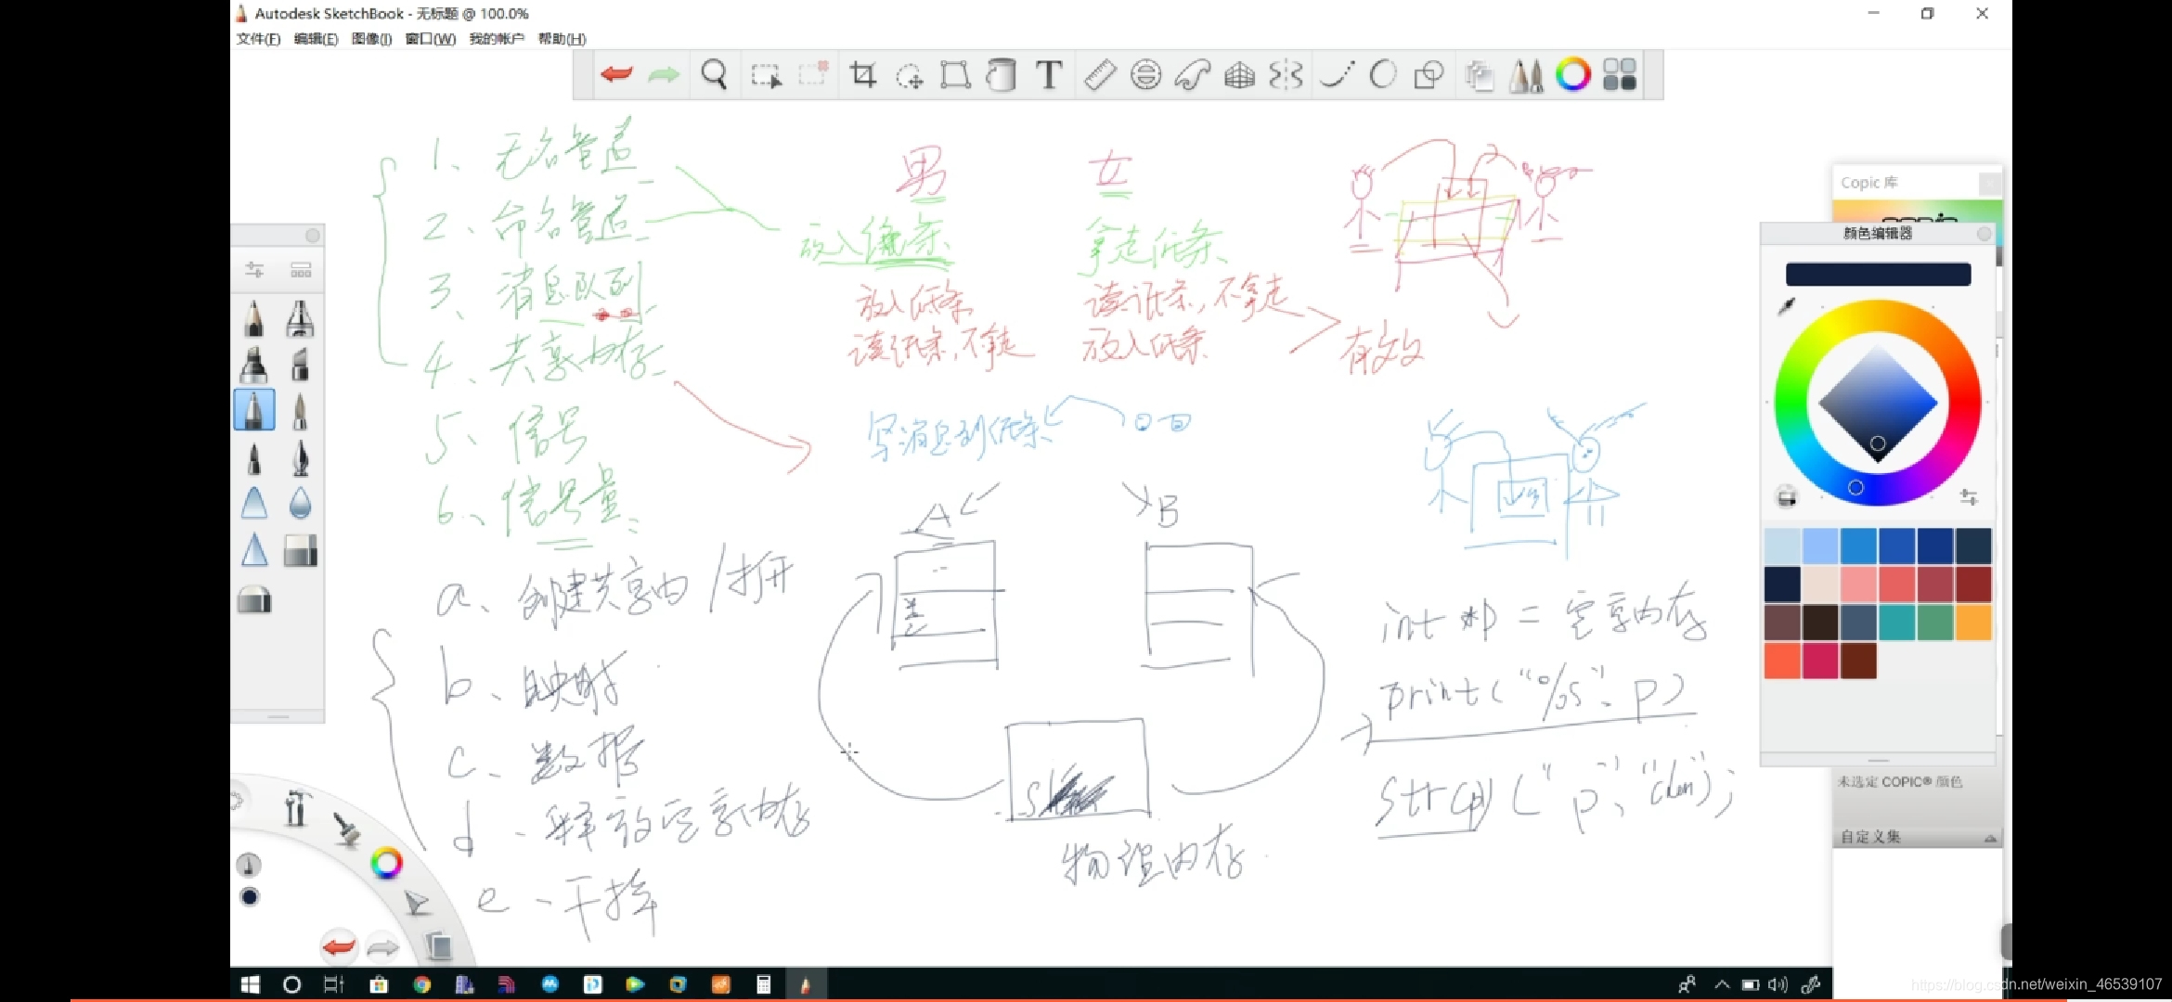Open the 图像(I) menu

coord(371,39)
